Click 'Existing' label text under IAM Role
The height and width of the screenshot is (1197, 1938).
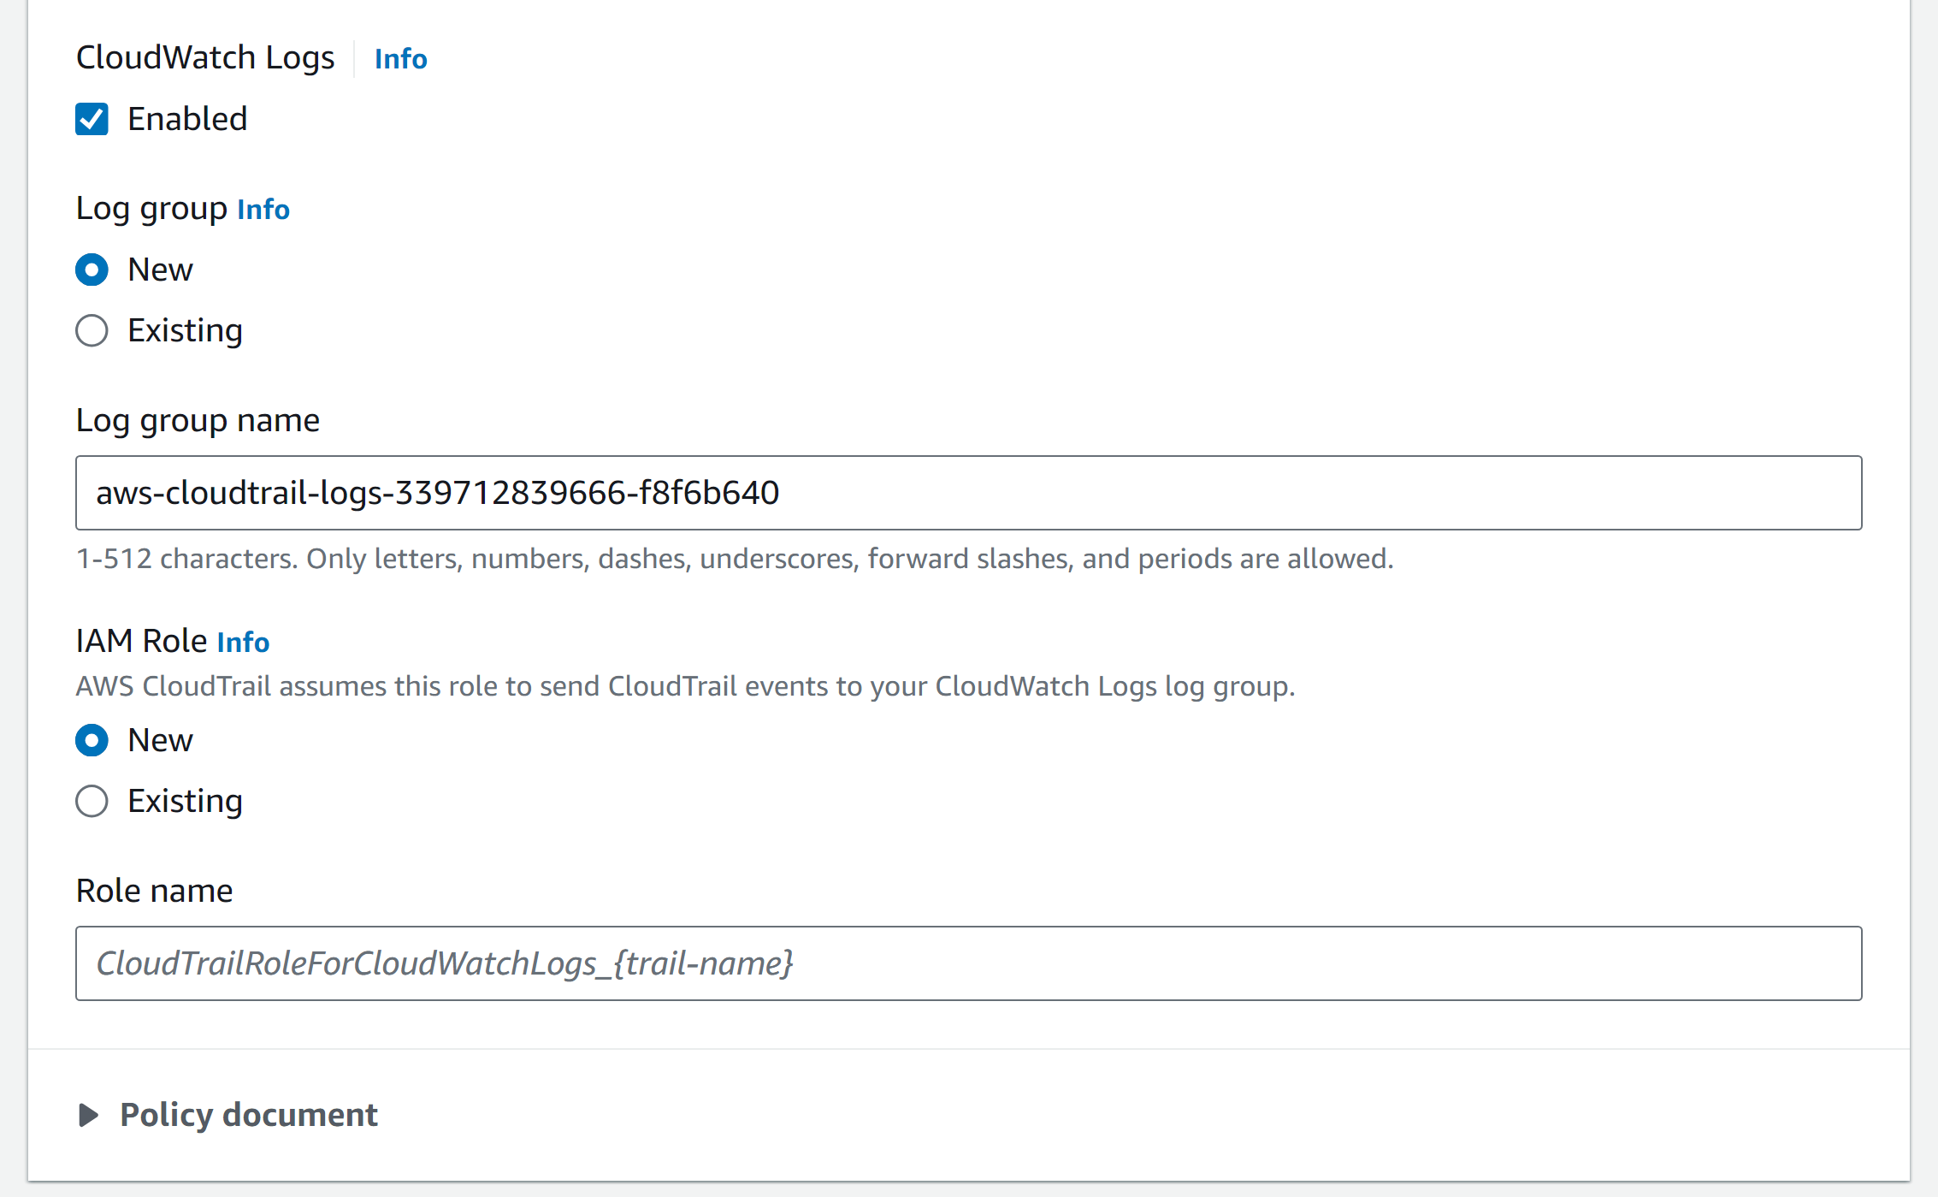(x=185, y=801)
